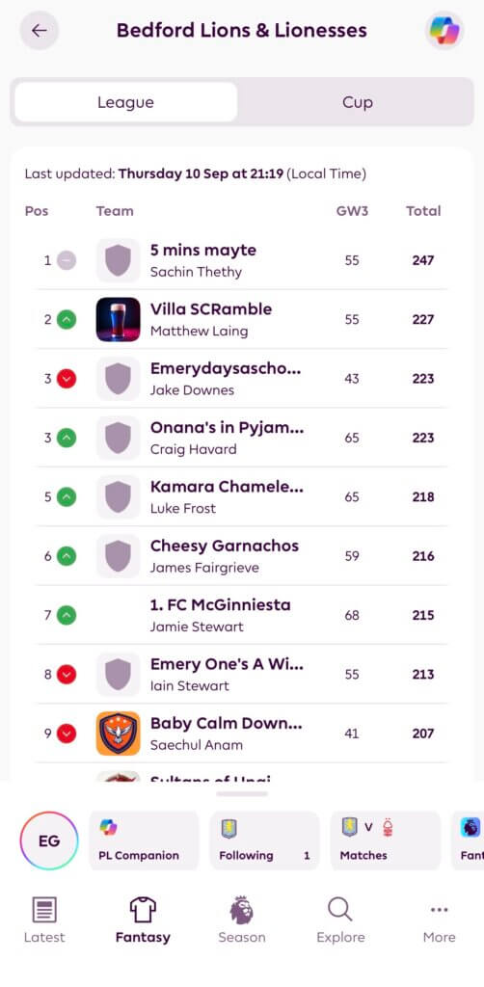Click Baby Calm Down orange phoenix badge
The width and height of the screenshot is (484, 987).
coord(119,734)
